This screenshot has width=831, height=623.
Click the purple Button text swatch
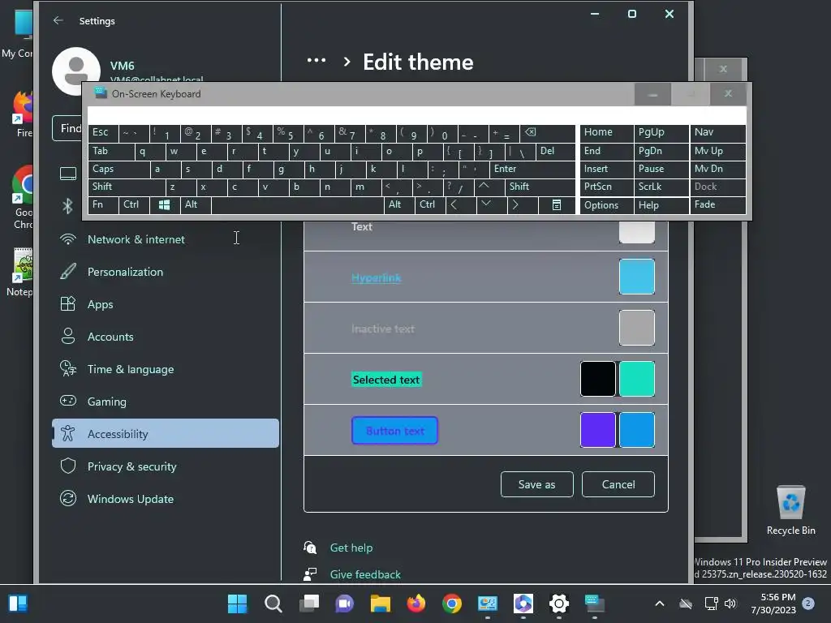[x=598, y=430]
